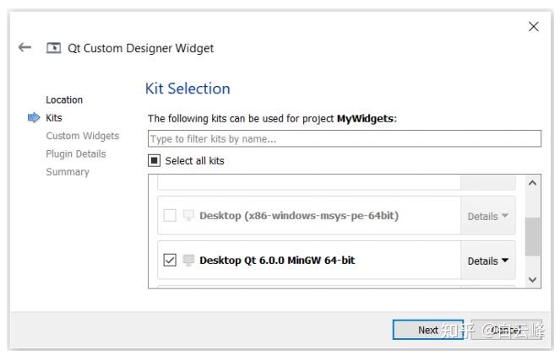
Task: Click the blue arrow beside Kits step
Action: point(34,118)
